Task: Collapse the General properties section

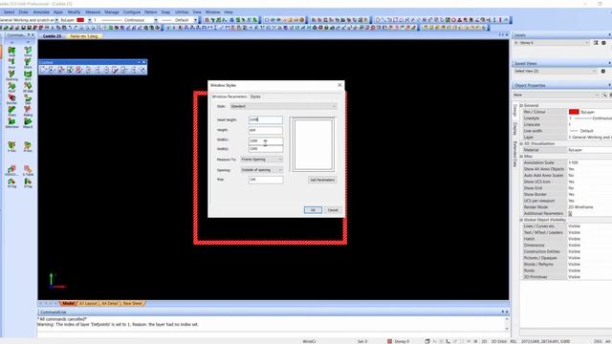Action: pyautogui.click(x=521, y=105)
